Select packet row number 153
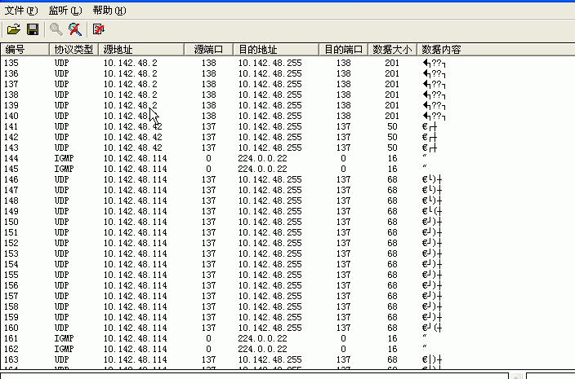The height and width of the screenshot is (379, 575). pyautogui.click(x=287, y=253)
